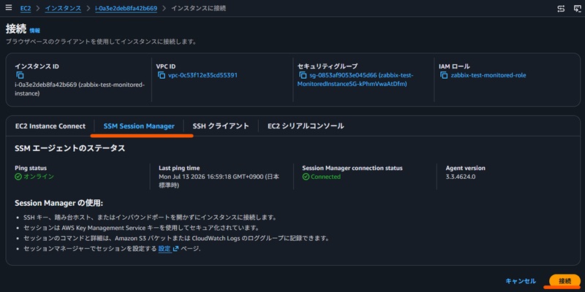
Task: Click the Agent version label
Action: click(x=465, y=168)
